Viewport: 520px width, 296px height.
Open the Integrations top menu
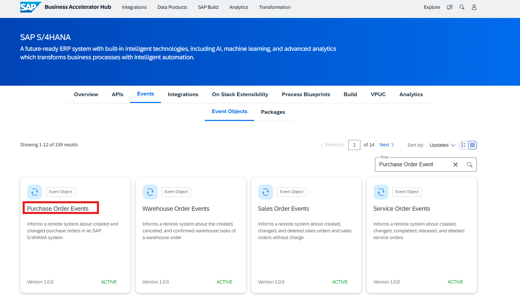point(134,7)
